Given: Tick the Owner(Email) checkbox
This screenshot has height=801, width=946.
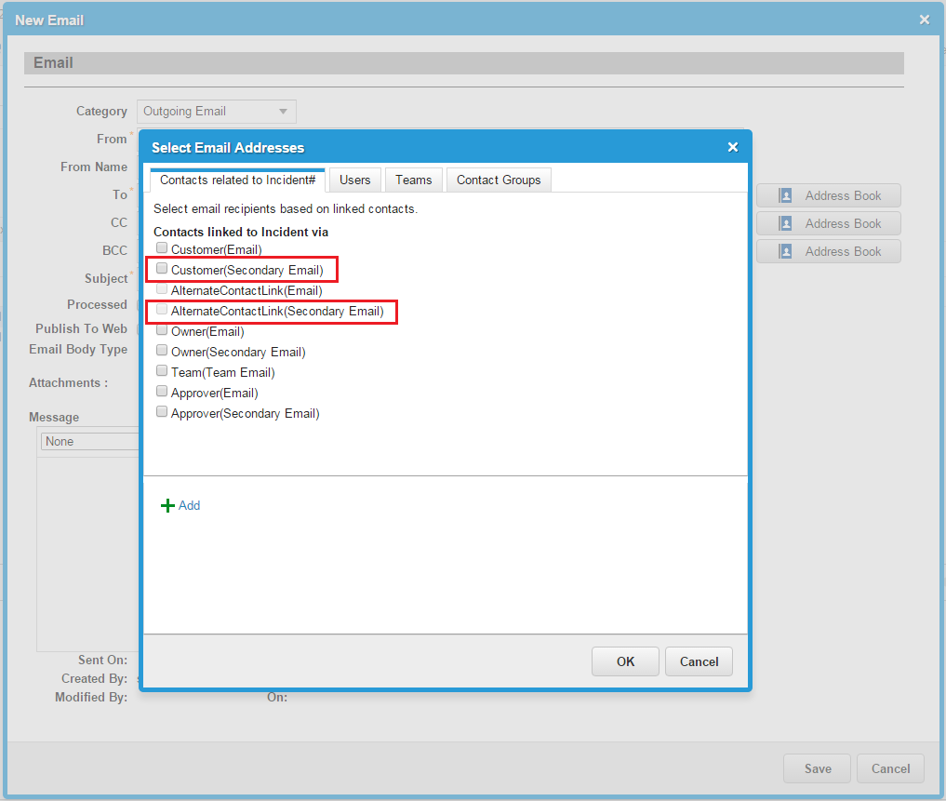Looking at the screenshot, I should [x=162, y=330].
